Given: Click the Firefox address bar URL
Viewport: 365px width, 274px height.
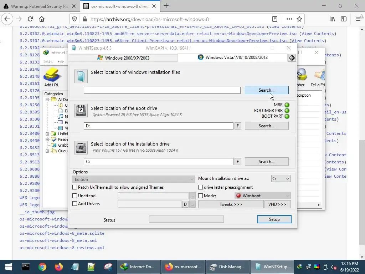Looking at the screenshot, I should point(150,19).
